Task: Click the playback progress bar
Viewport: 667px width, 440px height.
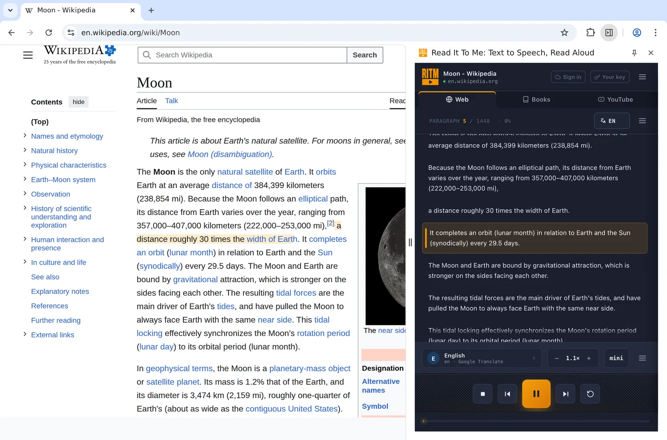Action: click(x=536, y=421)
